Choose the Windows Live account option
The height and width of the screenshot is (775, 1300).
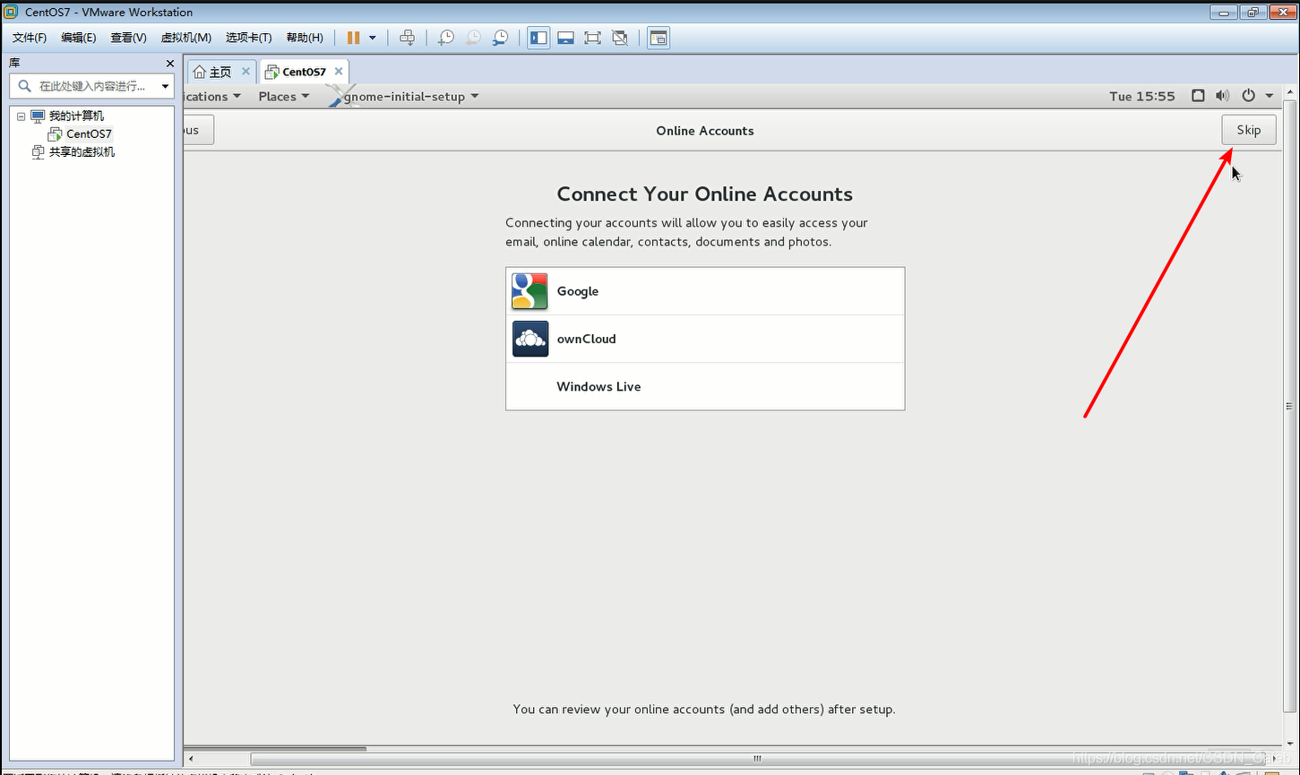coord(705,386)
